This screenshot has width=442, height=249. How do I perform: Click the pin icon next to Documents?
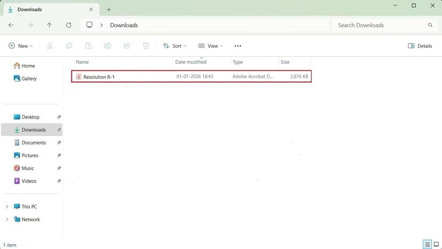[x=59, y=142]
